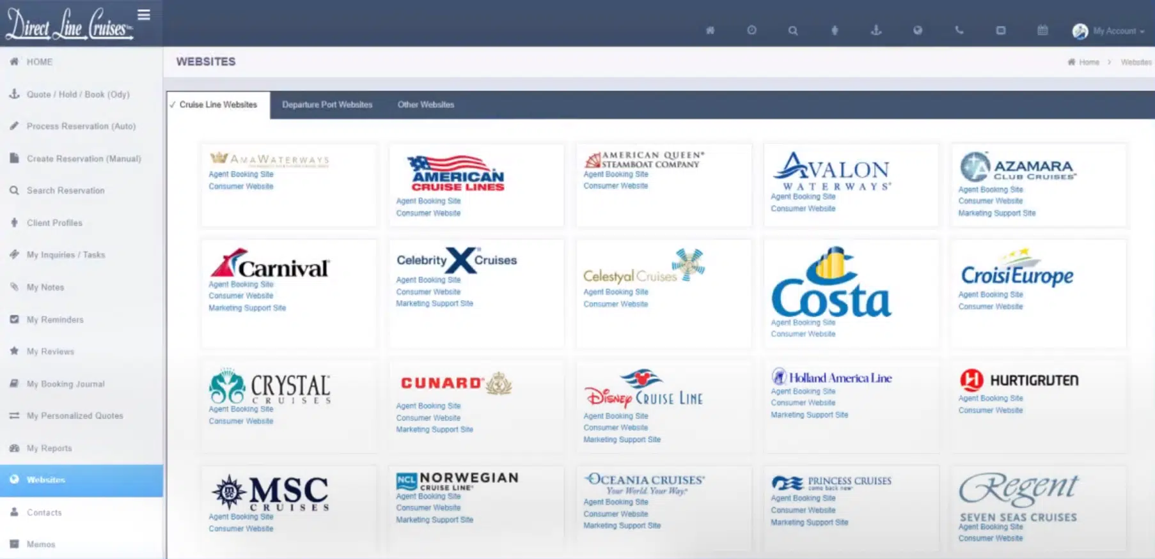
Task: Click the My Account avatar picture
Action: click(1080, 31)
